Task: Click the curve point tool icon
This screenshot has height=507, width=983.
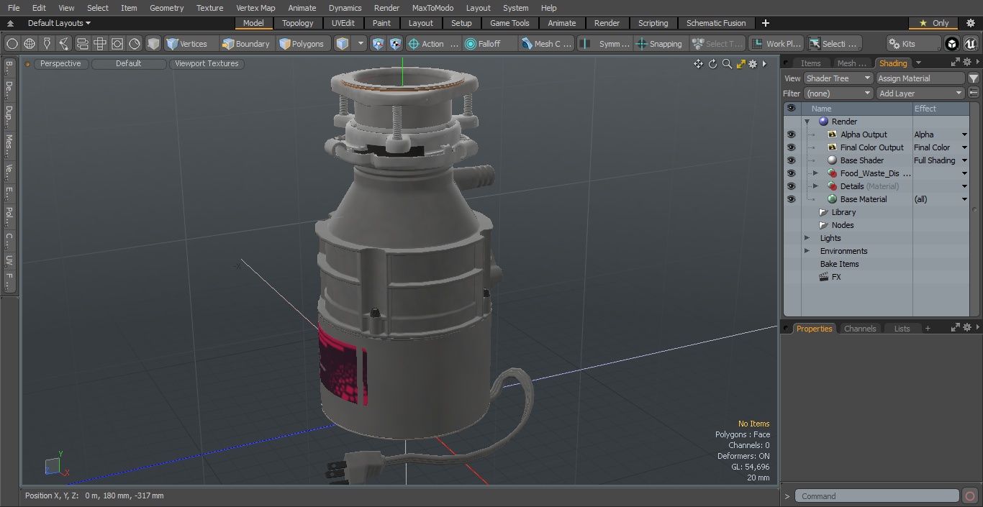Action: (64, 44)
